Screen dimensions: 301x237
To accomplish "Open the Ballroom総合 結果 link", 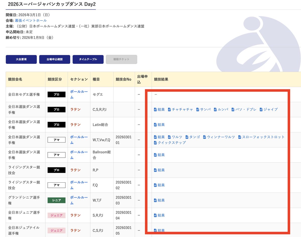I will [159, 155].
